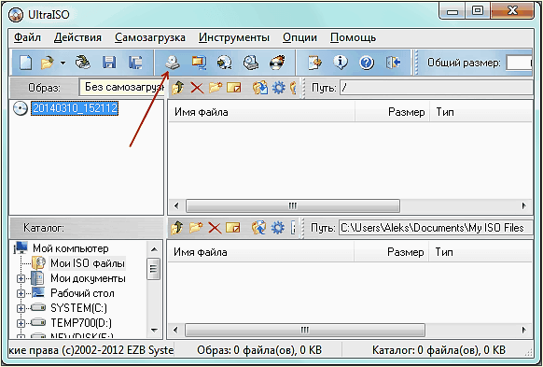The width and height of the screenshot is (543, 367).
Task: Click the Up folder icon in catalog toolbar
Action: [x=177, y=228]
